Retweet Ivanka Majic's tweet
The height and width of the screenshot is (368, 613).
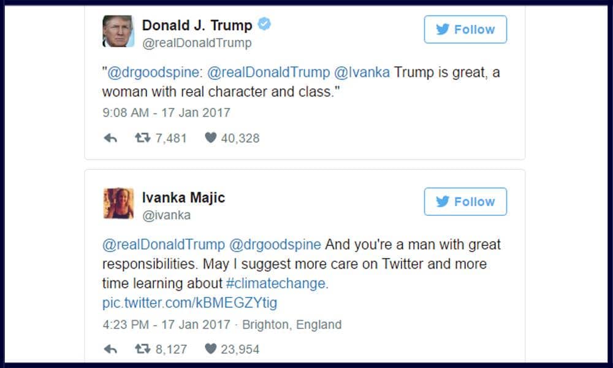[142, 350]
